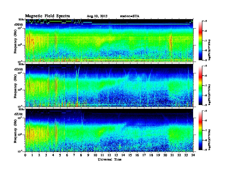Image resolution: width=230 pixels, height=178 pixels.
Task: Click the "dZ/dt" panel label
Action: (x=19, y=114)
